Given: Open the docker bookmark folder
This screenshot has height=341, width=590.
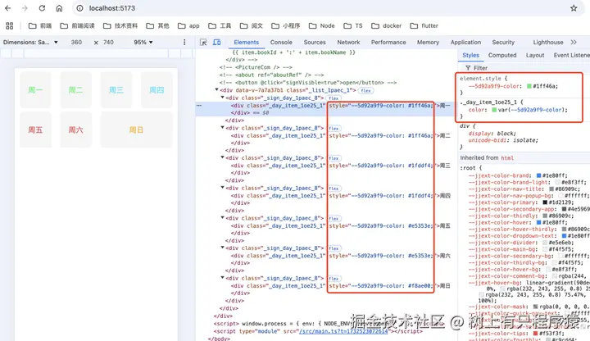Looking at the screenshot, I should pyautogui.click(x=387, y=25).
